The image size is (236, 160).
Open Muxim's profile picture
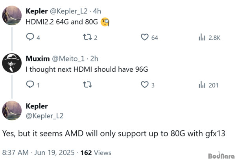tap(12, 63)
